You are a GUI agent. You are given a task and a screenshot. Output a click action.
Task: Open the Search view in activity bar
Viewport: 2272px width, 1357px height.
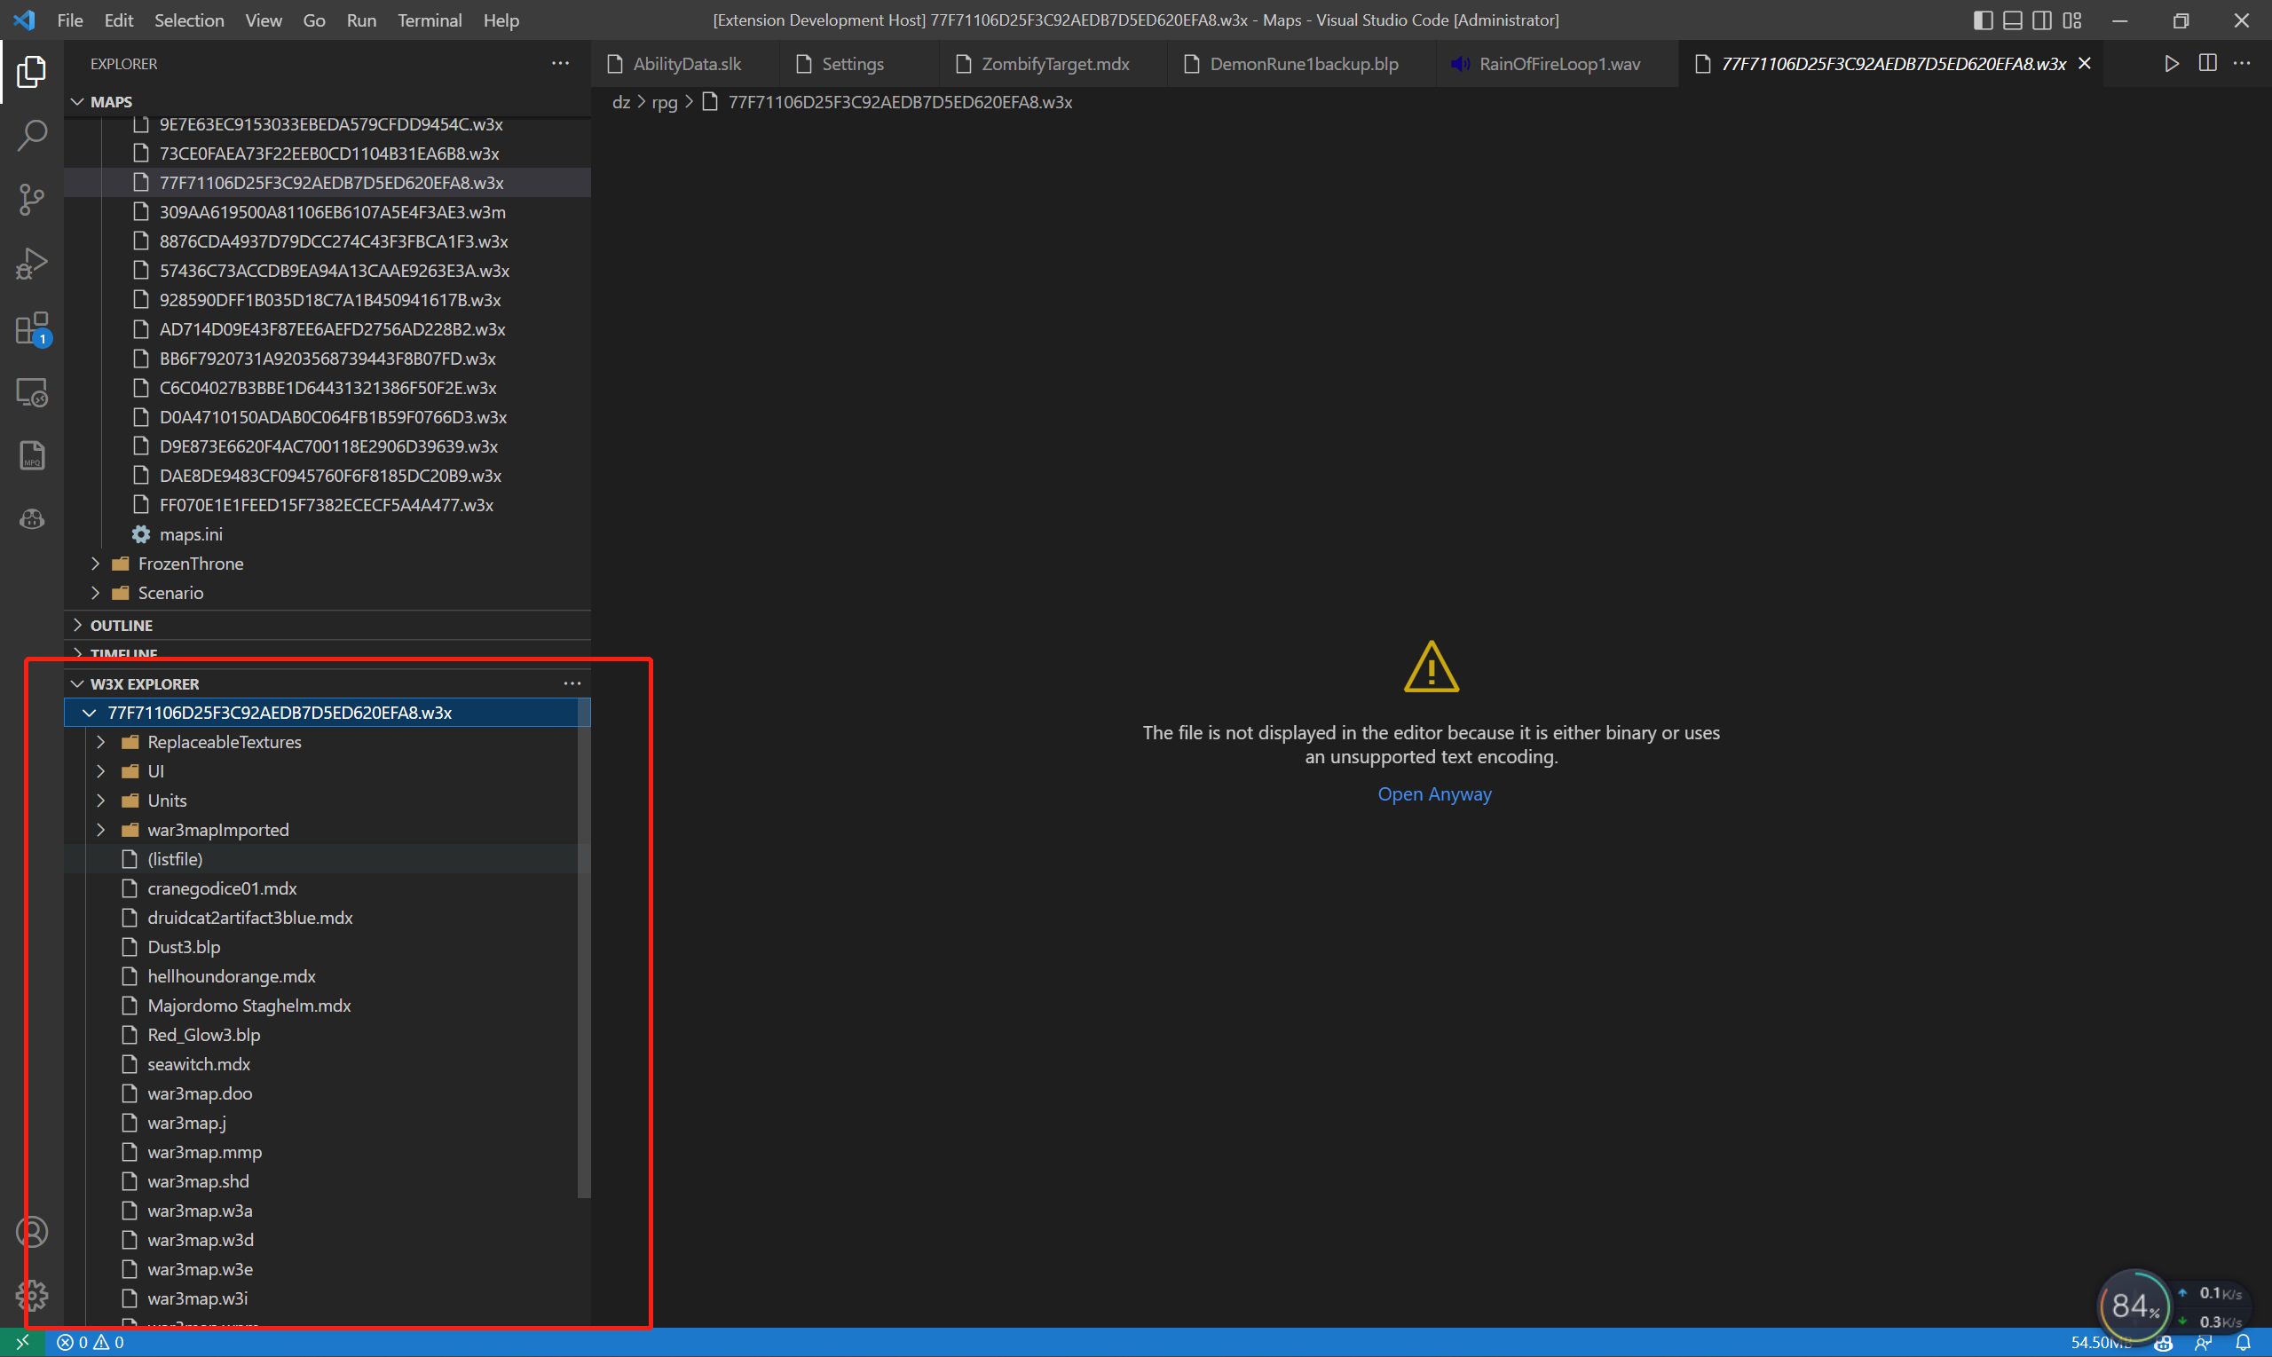tap(32, 135)
